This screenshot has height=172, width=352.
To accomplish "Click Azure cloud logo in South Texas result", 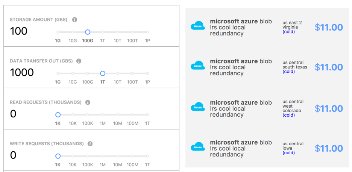I will 198,65.
